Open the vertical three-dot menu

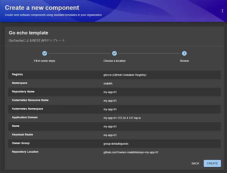coord(222,11)
